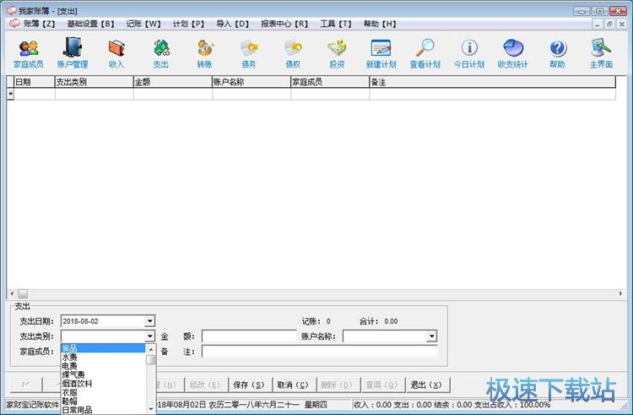
Task: Click the 收入 income toolbar icon
Action: point(116,53)
